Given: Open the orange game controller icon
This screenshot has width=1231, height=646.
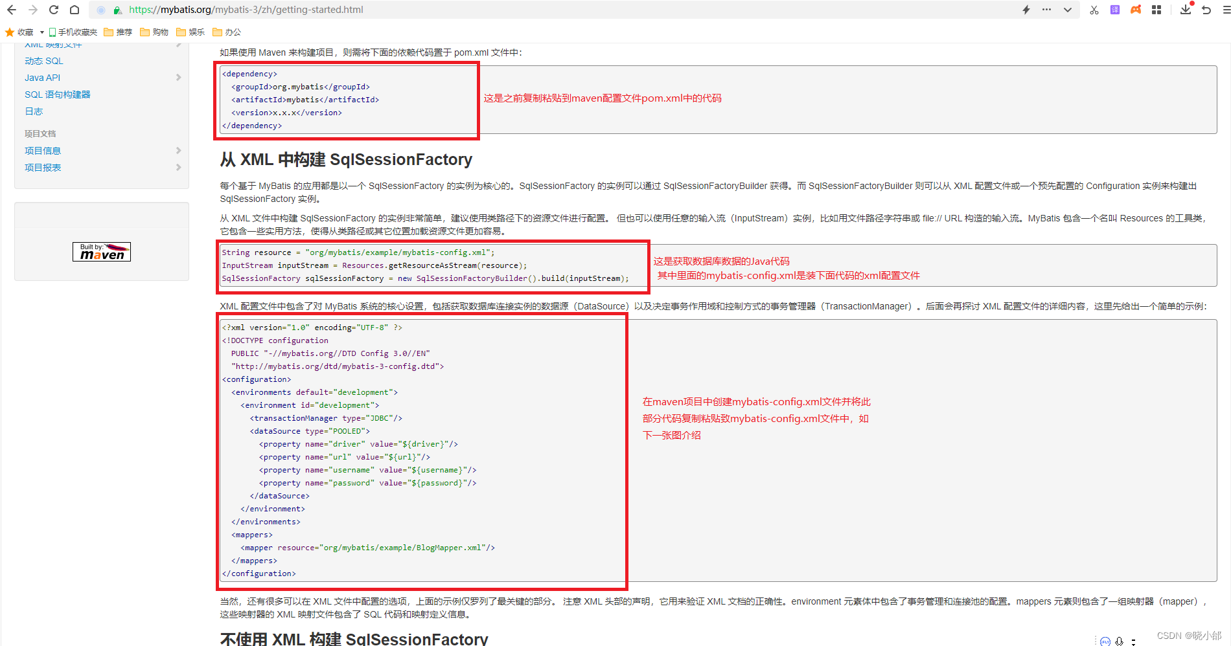Looking at the screenshot, I should point(1136,10).
